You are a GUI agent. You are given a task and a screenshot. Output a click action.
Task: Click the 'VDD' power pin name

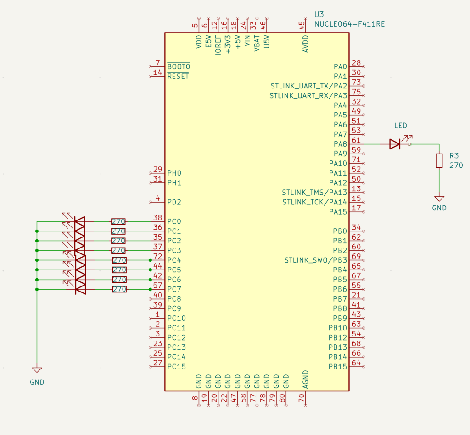click(x=199, y=42)
